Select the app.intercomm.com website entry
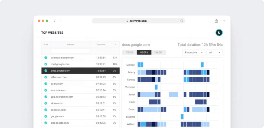This screenshot has height=128, width=264. click(62, 97)
